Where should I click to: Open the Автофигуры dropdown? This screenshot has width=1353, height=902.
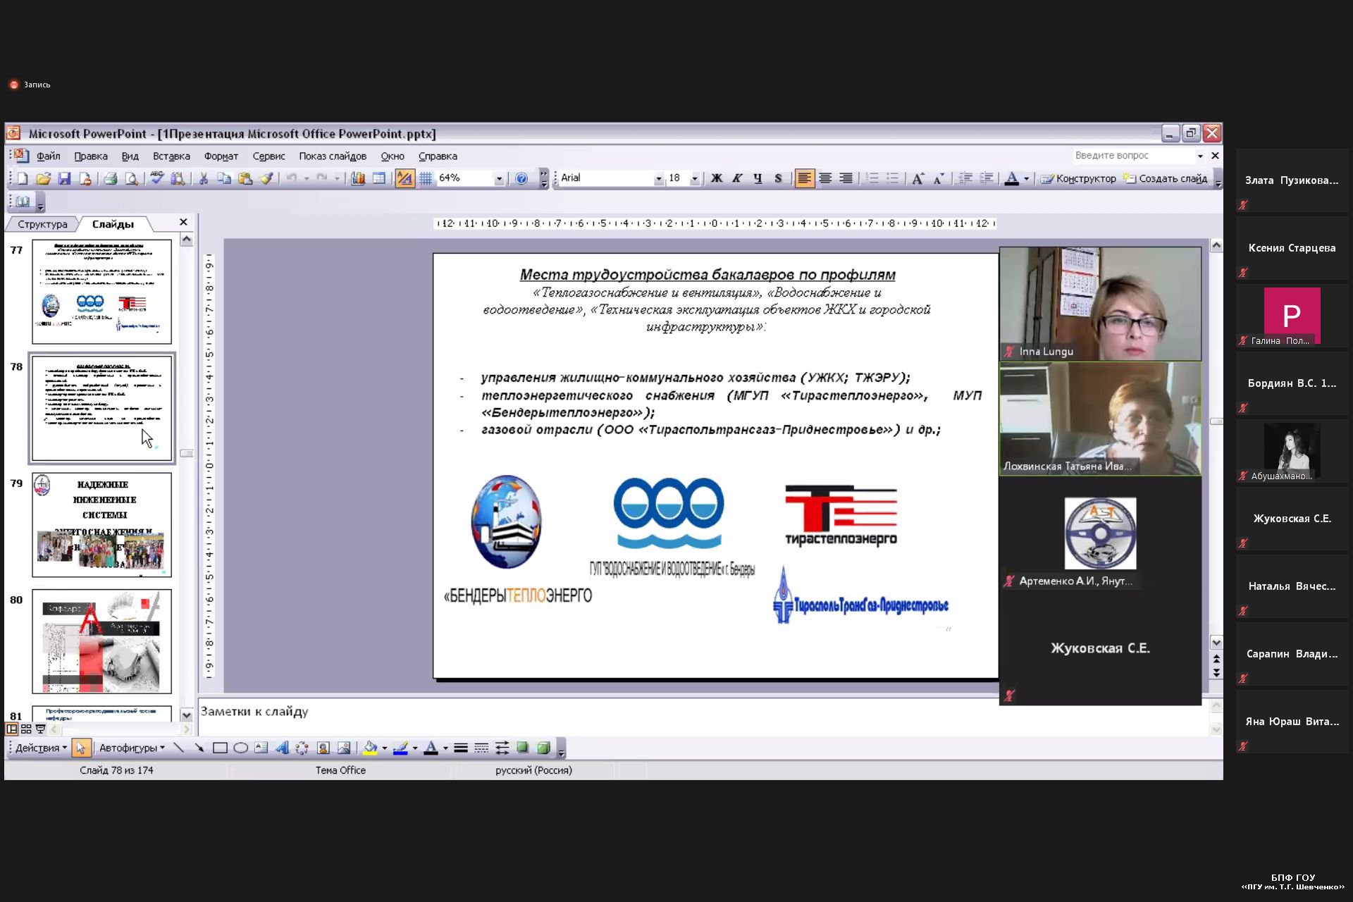pos(132,748)
